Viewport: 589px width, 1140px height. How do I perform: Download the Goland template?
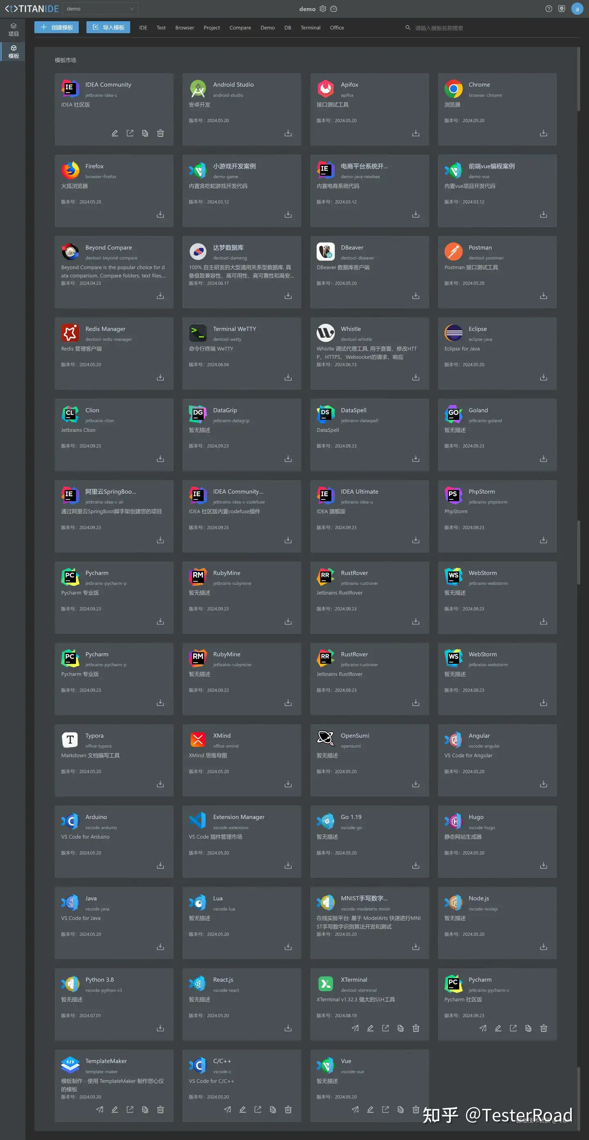544,459
